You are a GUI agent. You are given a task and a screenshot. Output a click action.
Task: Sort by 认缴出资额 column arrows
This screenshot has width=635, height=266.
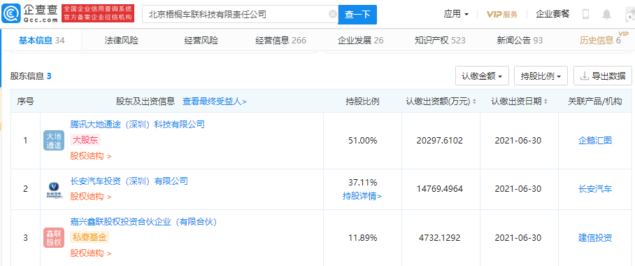474,101
